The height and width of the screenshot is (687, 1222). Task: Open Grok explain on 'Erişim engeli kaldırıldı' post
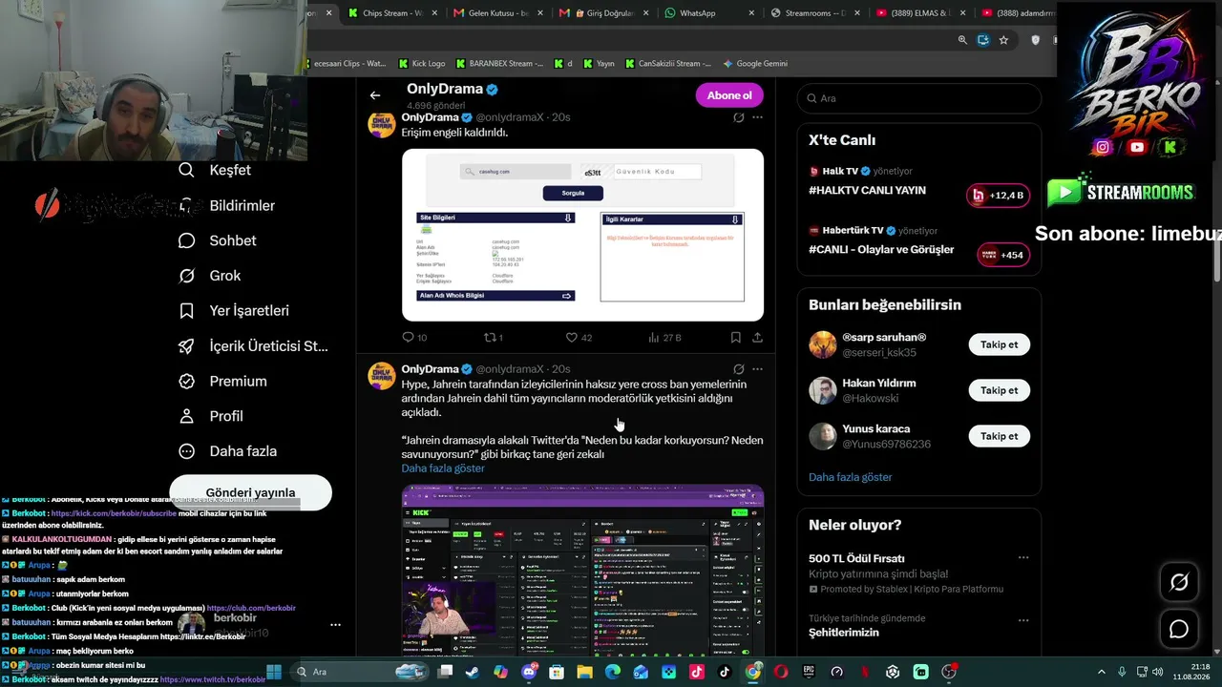tap(738, 117)
